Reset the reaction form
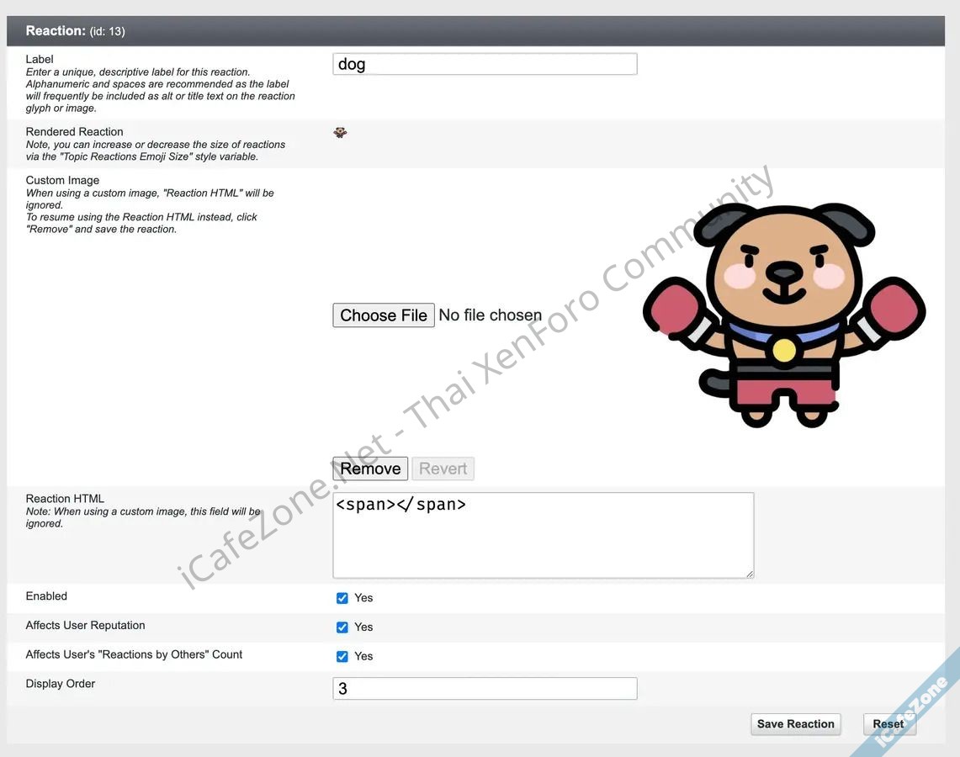 pyautogui.click(x=888, y=724)
